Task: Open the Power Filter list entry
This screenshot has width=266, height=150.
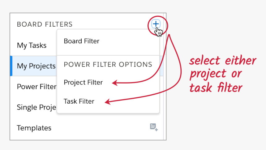Action: coord(36,87)
